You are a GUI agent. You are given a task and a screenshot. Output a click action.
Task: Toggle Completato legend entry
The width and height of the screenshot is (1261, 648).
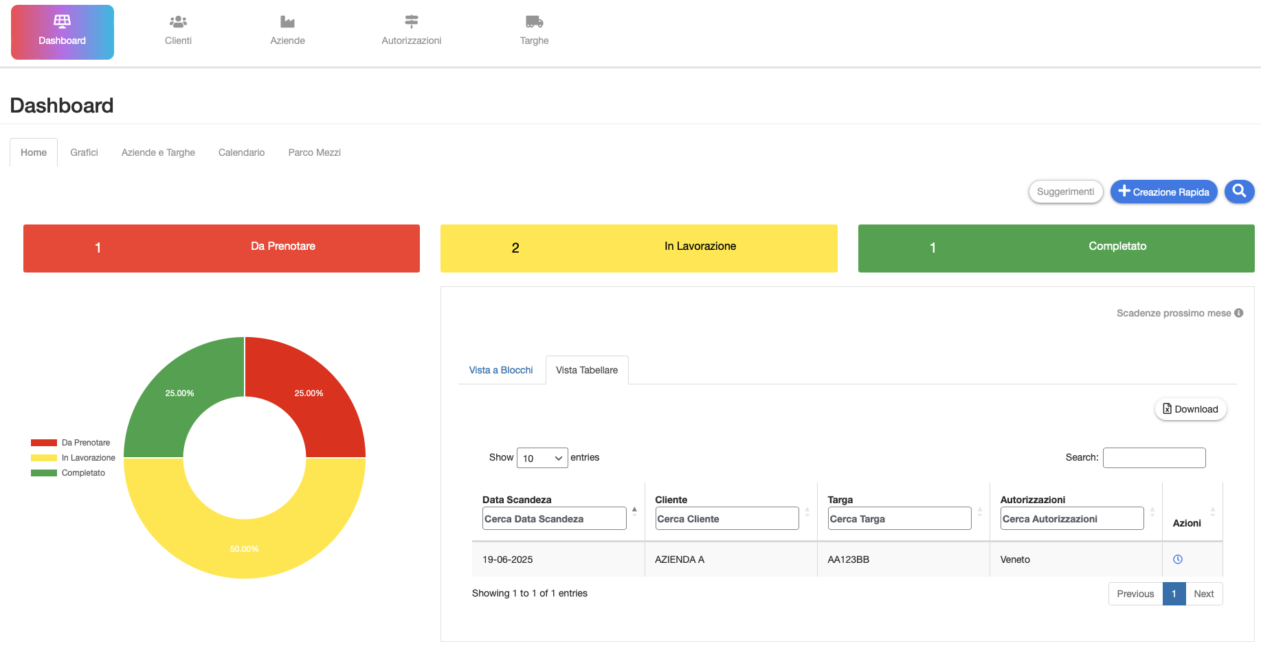(x=68, y=473)
